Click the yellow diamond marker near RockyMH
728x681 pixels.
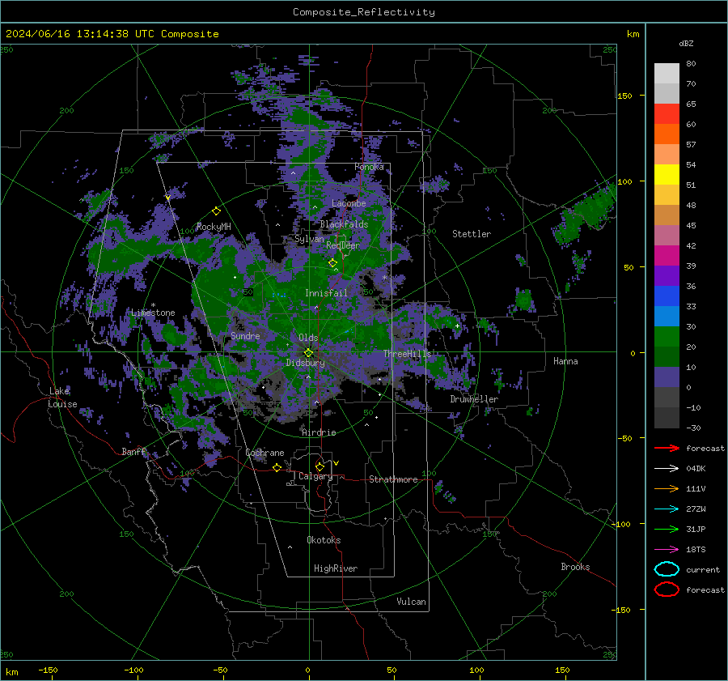coord(216,211)
